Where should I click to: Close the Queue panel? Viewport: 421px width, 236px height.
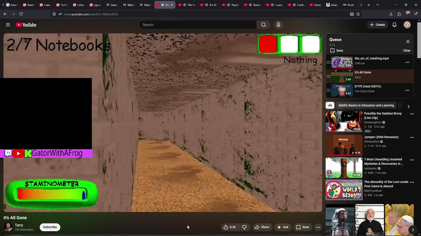(408, 42)
